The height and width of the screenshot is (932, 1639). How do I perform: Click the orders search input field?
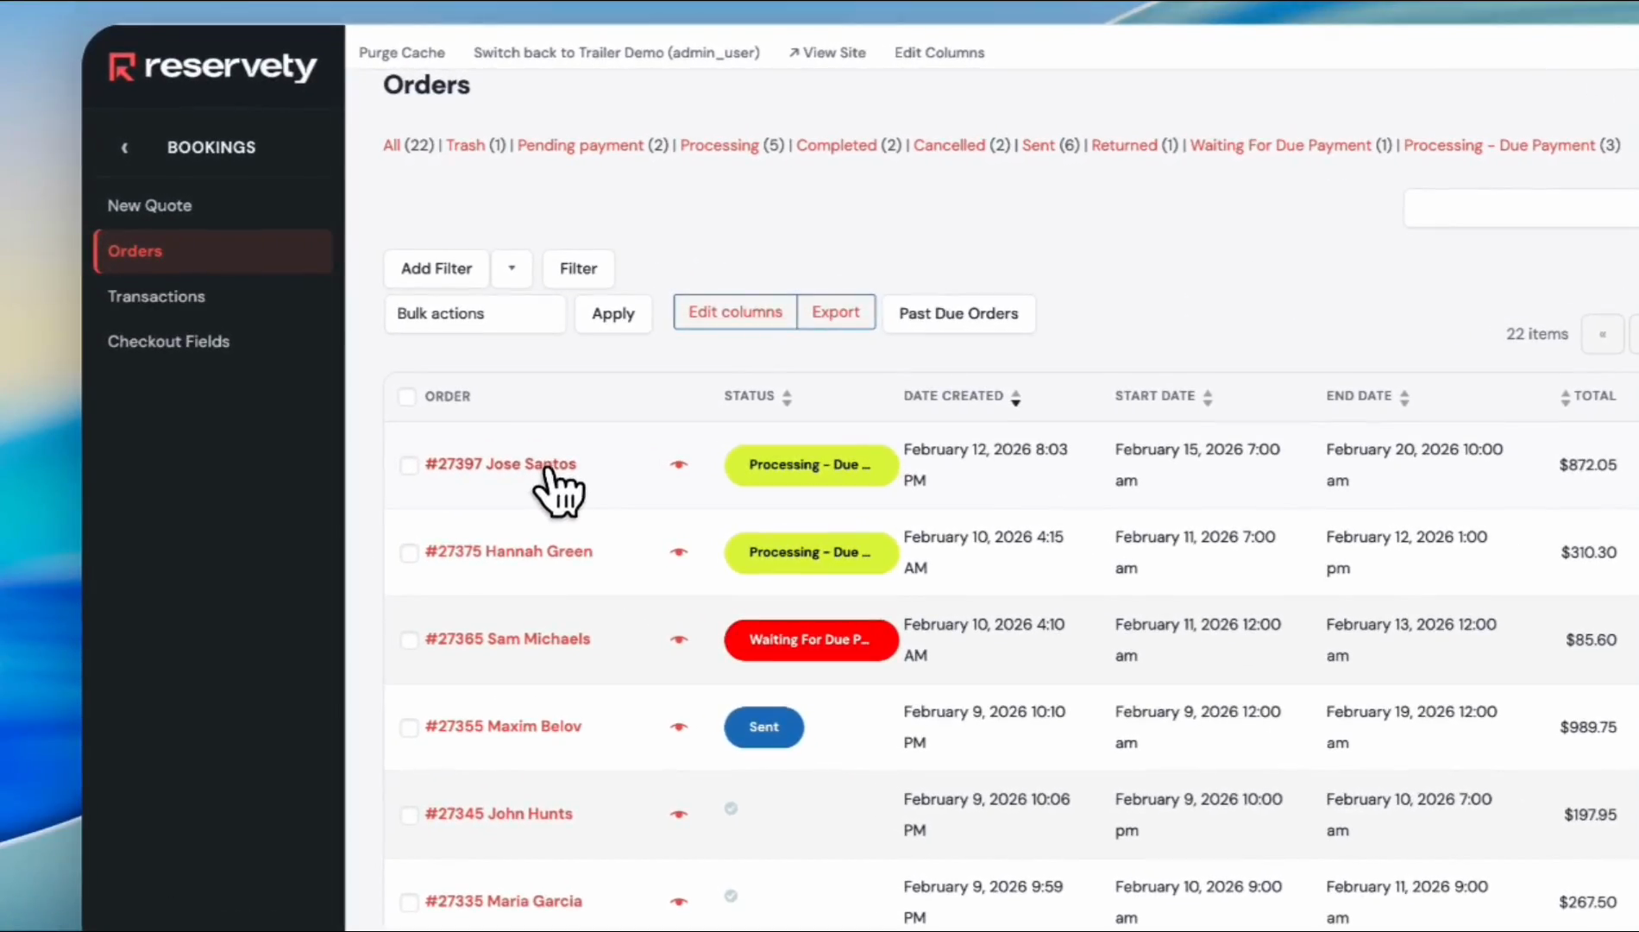pyautogui.click(x=1520, y=209)
